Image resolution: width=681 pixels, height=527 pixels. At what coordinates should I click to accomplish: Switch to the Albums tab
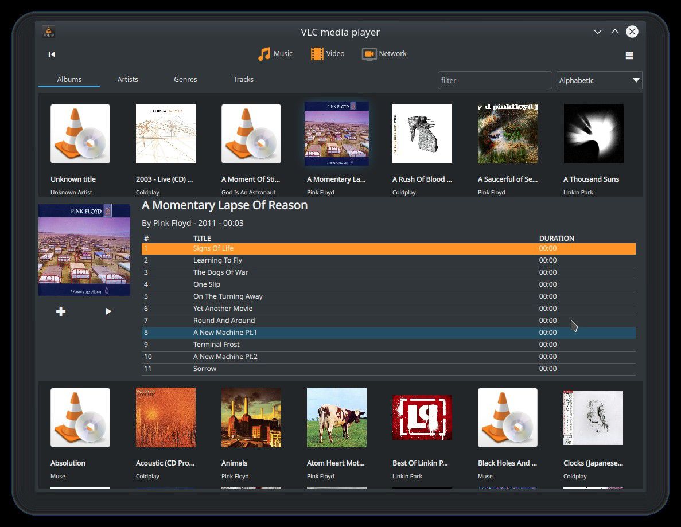69,80
